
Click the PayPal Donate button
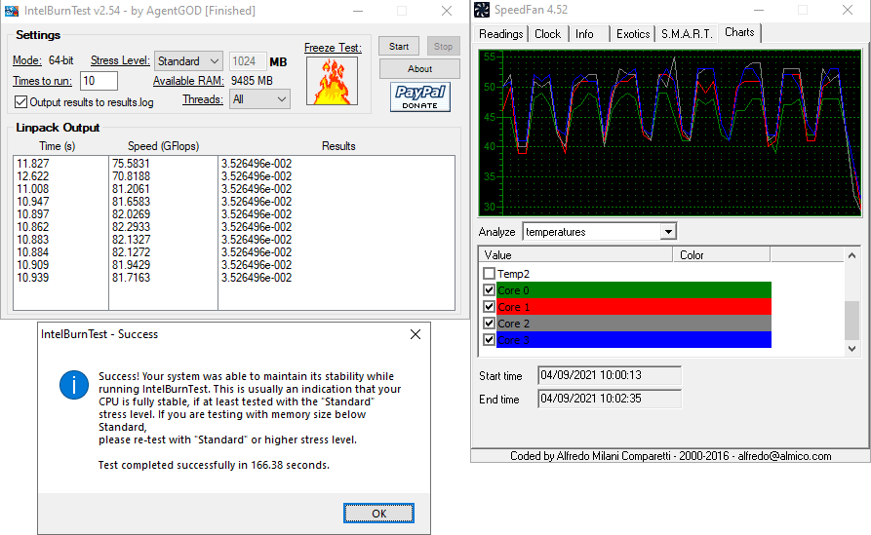(420, 97)
